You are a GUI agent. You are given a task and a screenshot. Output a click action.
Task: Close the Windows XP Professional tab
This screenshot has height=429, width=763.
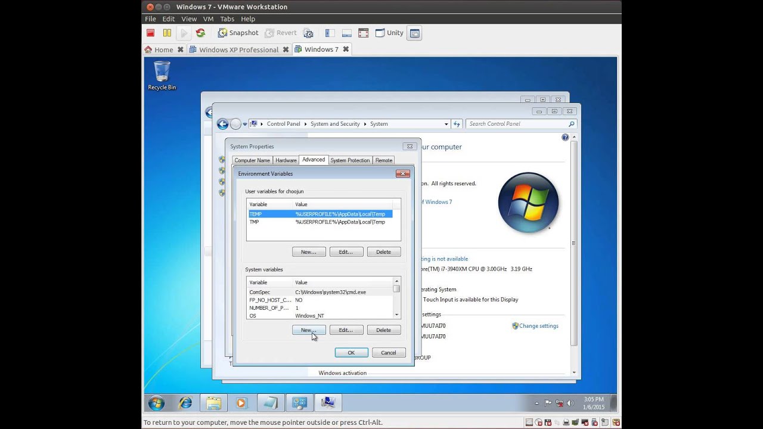(286, 49)
